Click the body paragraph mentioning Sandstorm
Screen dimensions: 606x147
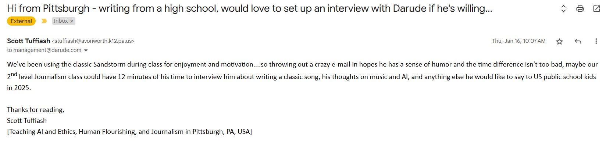tap(302, 76)
